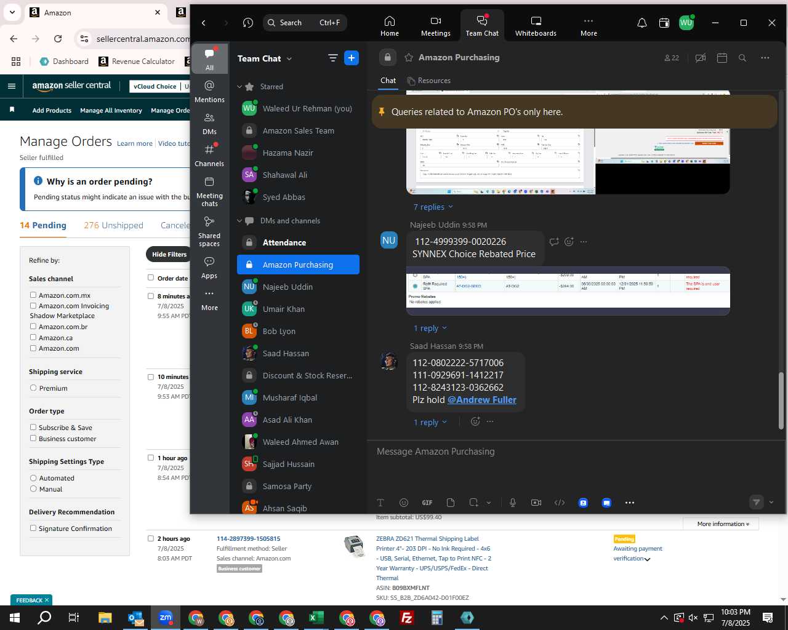This screenshot has width=788, height=630.
Task: Open the DMs sidebar section
Action: point(209,123)
